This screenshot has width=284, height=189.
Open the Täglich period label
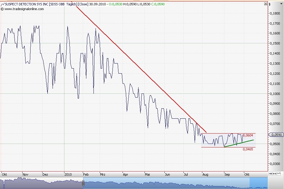[71, 4]
